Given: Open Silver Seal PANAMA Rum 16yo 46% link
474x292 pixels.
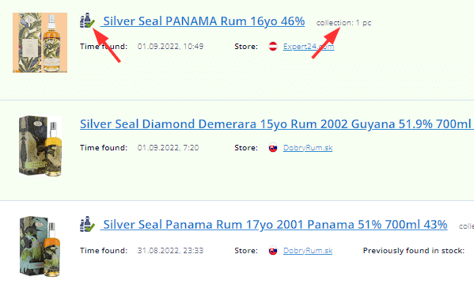Looking at the screenshot, I should [x=203, y=21].
